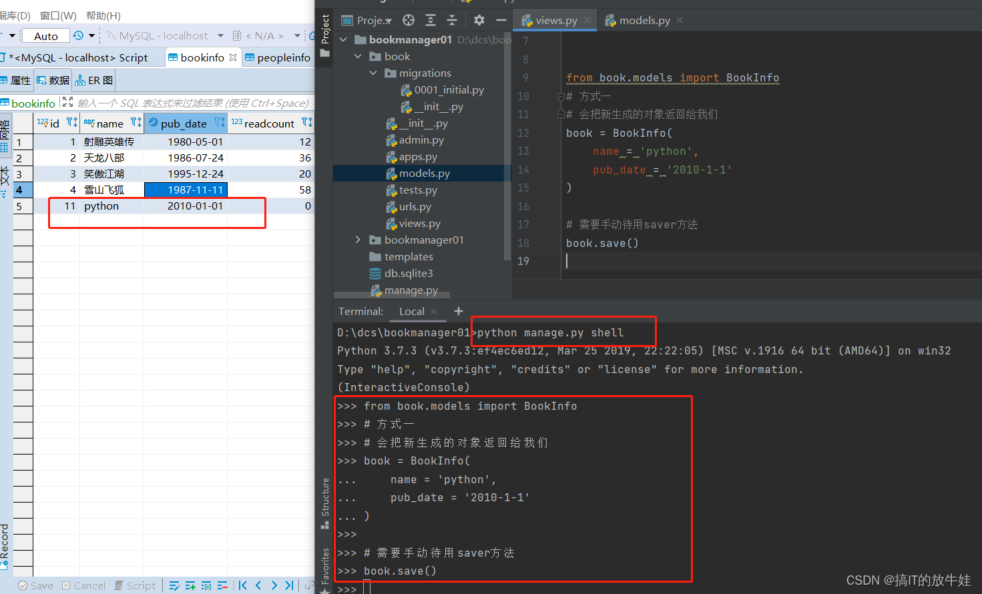Open the Structure tool window side tab

[x=325, y=503]
